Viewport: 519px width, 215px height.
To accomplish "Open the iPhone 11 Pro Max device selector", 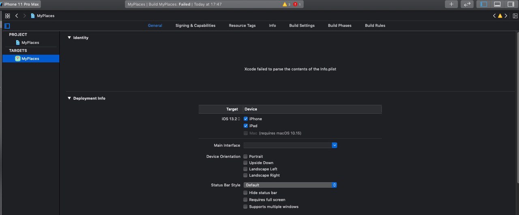I will tap(21, 4).
